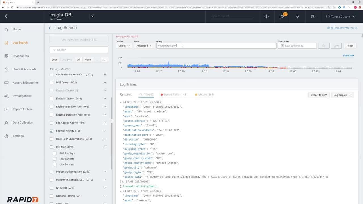Image resolution: width=363 pixels, height=204 pixels.
Task: Collapse the IDS Alert log set
Action: click(x=105, y=147)
